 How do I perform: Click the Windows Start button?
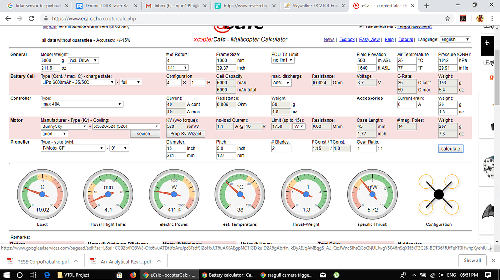pyautogui.click(x=6, y=275)
